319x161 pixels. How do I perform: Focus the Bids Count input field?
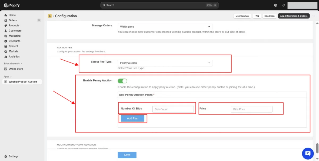pyautogui.click(x=173, y=109)
